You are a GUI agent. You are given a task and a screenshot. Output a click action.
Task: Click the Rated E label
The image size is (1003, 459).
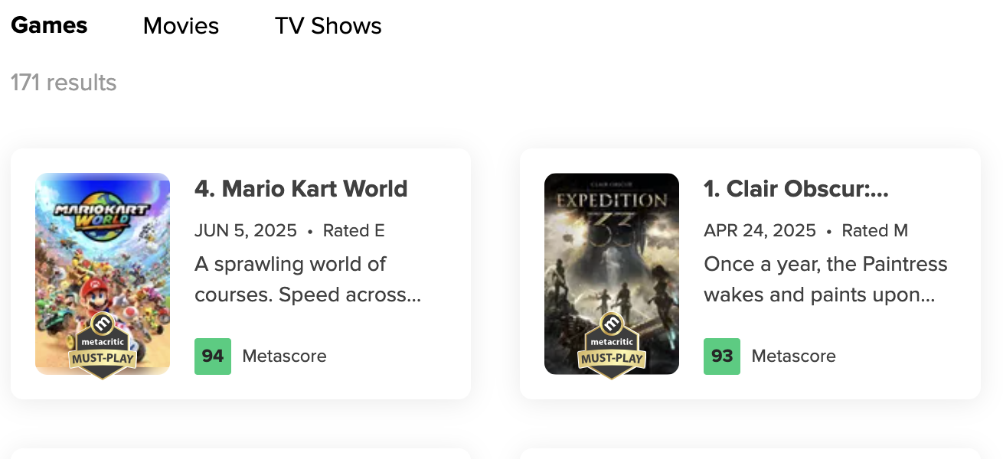(x=354, y=230)
